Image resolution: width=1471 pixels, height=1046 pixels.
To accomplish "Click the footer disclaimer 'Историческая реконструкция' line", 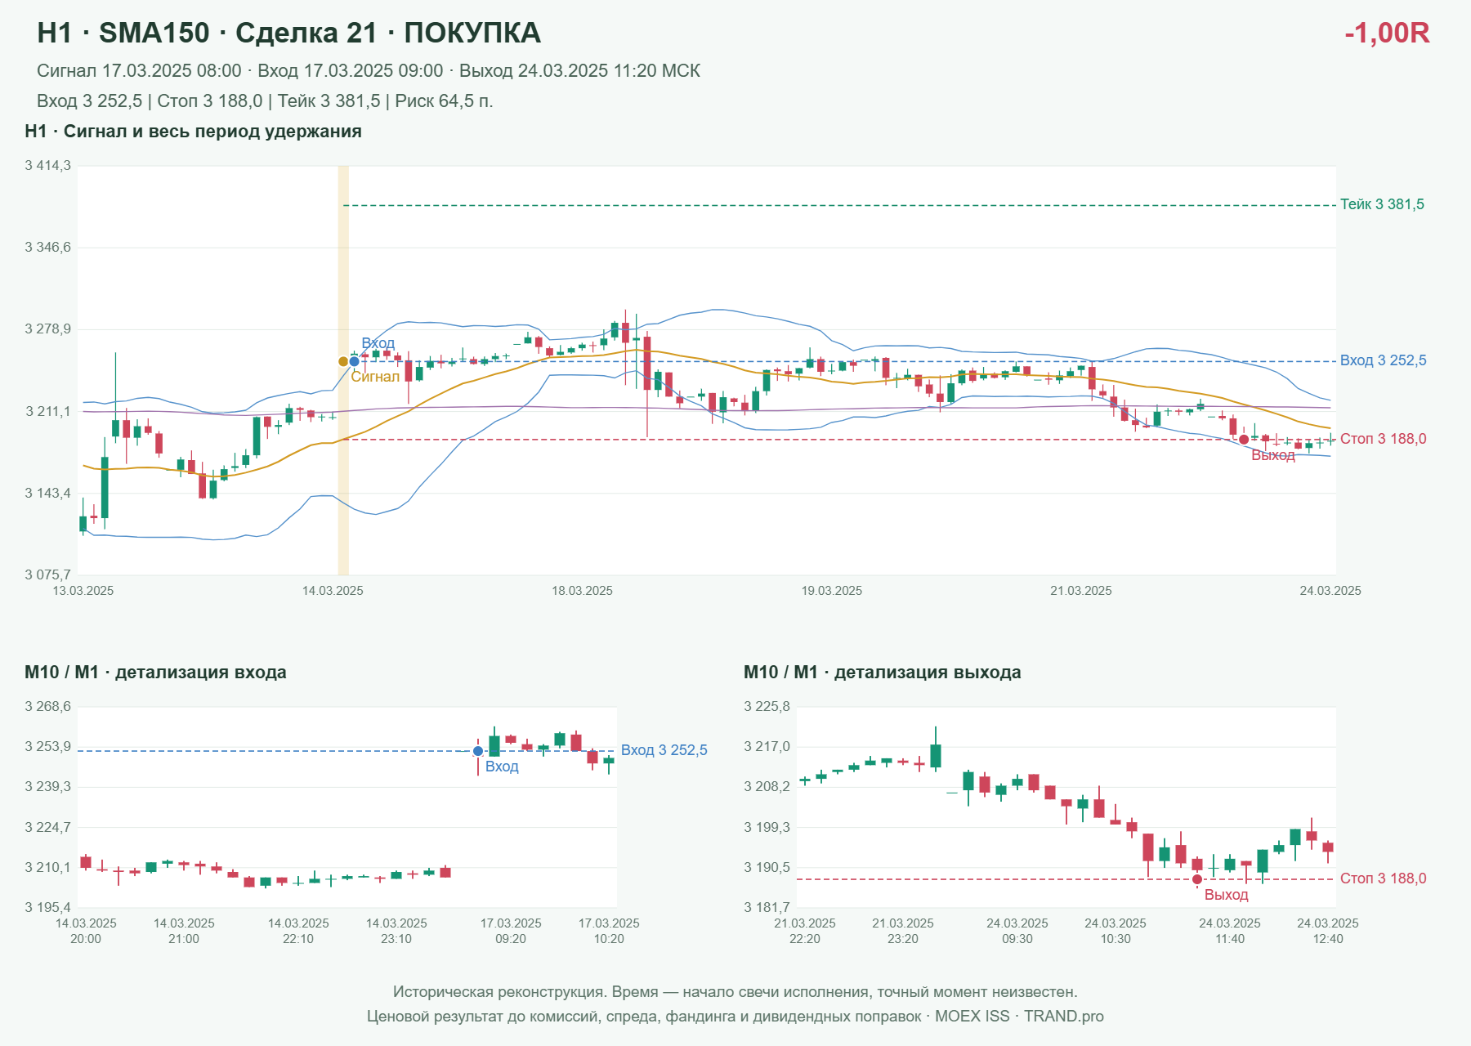I will coord(735,992).
